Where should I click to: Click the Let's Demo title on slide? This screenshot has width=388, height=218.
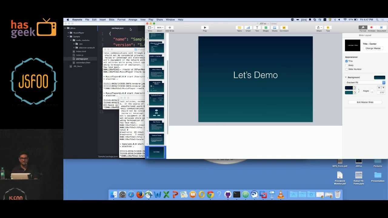[x=256, y=75]
